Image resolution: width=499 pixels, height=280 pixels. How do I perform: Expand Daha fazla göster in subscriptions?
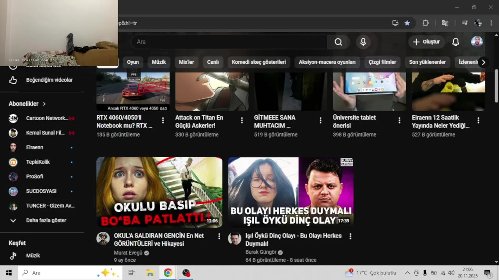click(x=42, y=220)
